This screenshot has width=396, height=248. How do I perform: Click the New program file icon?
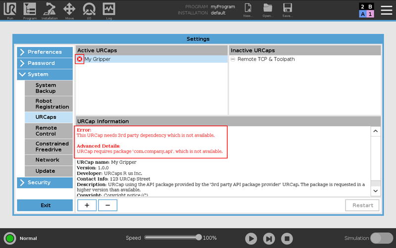click(248, 10)
